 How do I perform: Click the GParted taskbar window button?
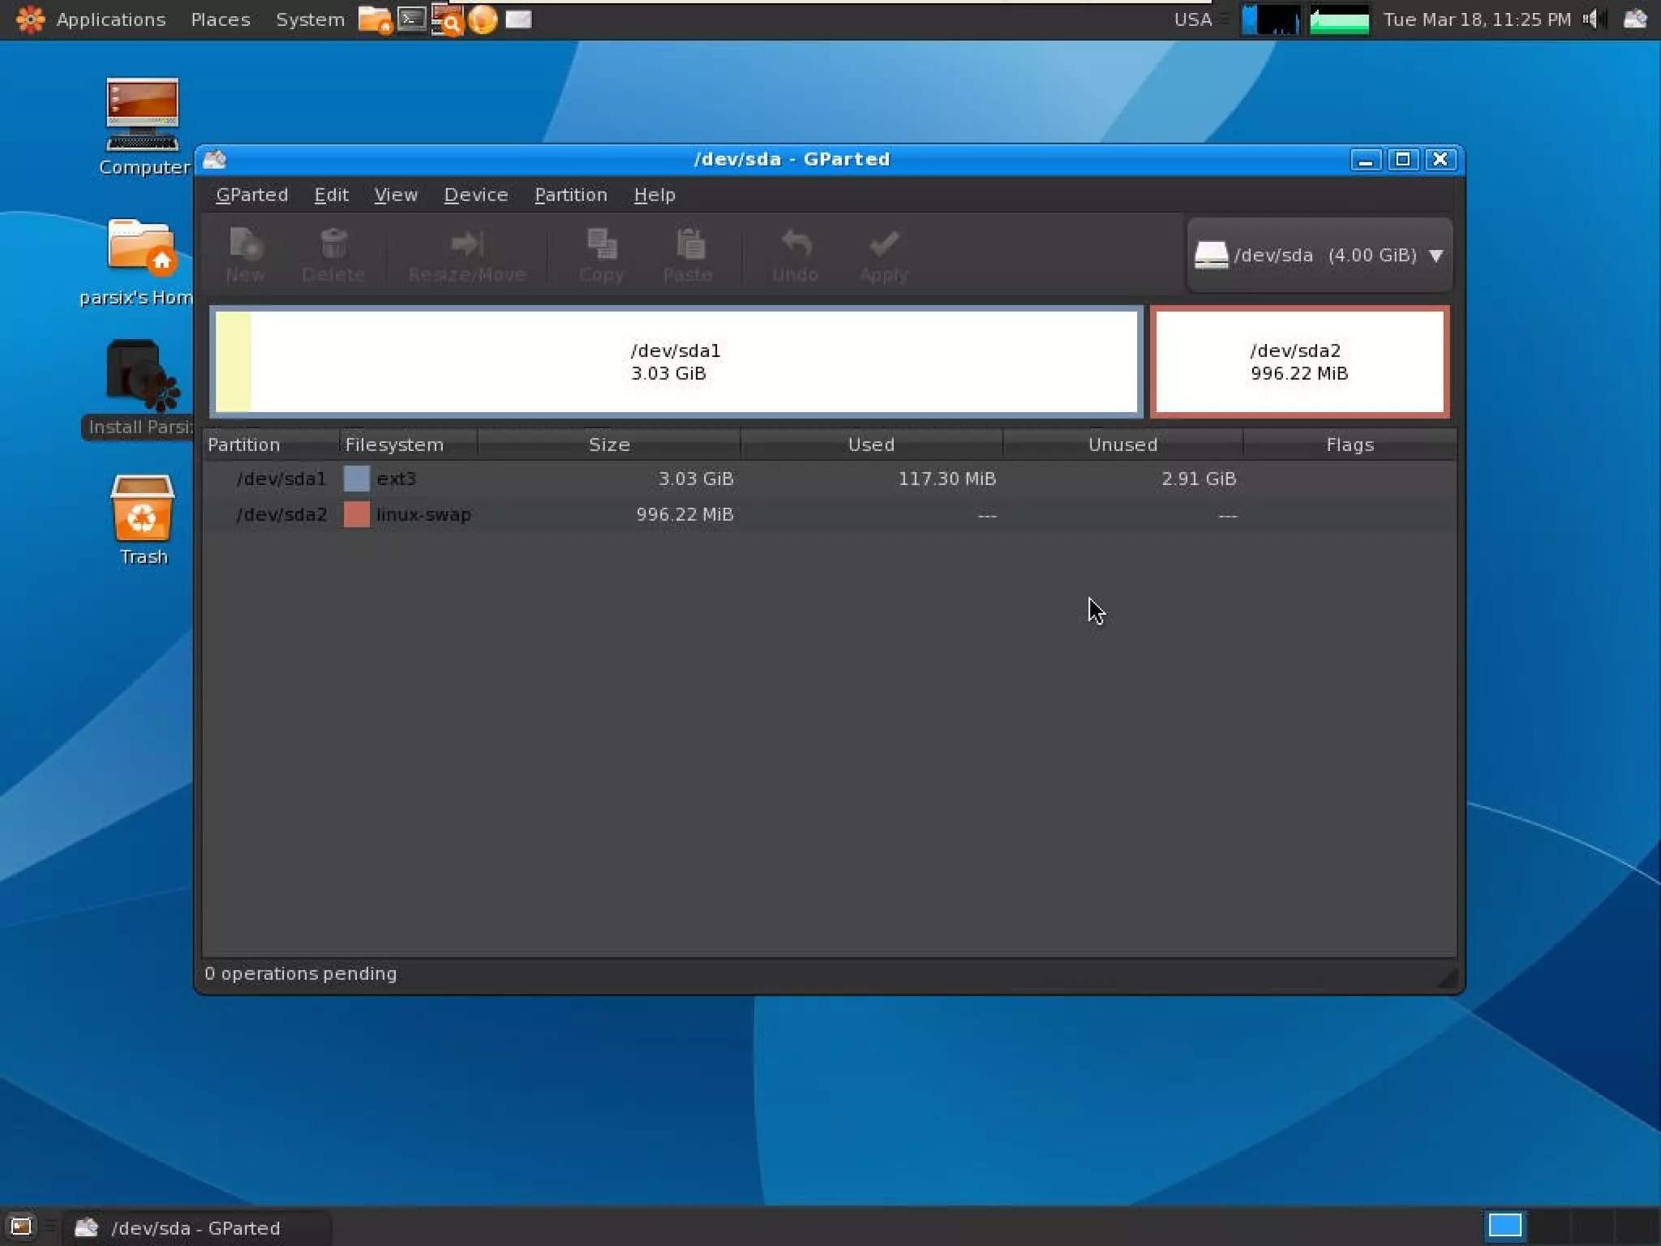pos(195,1227)
